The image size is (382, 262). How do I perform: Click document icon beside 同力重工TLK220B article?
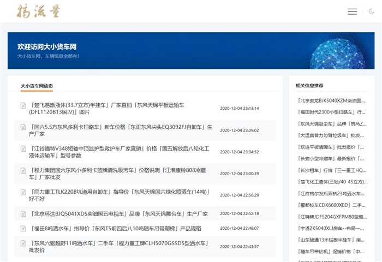(23, 192)
